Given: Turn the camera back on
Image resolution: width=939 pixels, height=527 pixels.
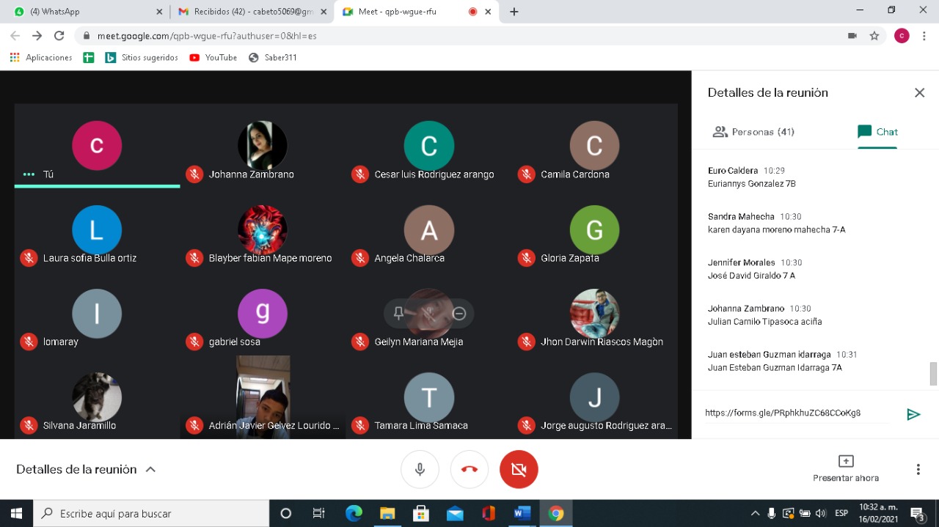Looking at the screenshot, I should pos(519,469).
